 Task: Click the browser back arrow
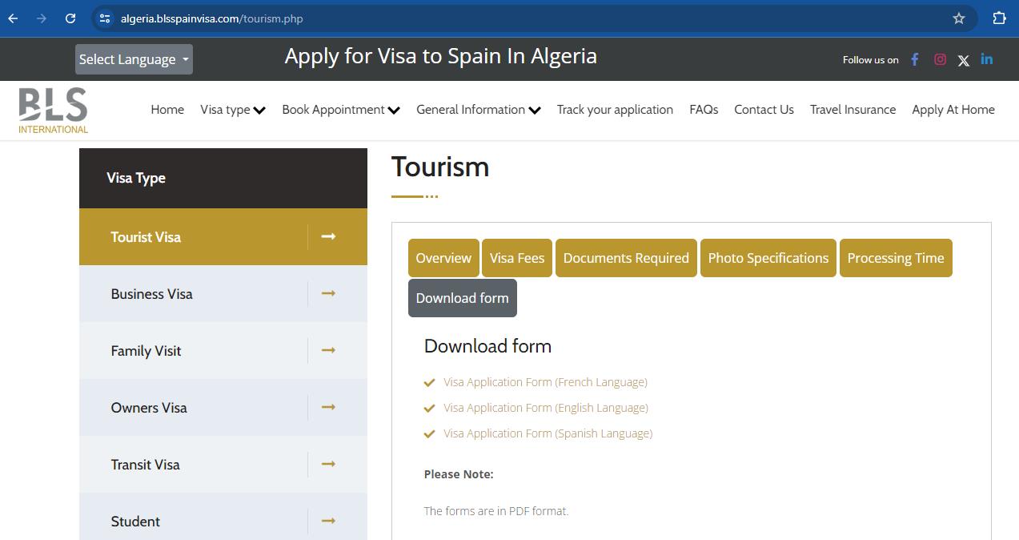tap(14, 18)
